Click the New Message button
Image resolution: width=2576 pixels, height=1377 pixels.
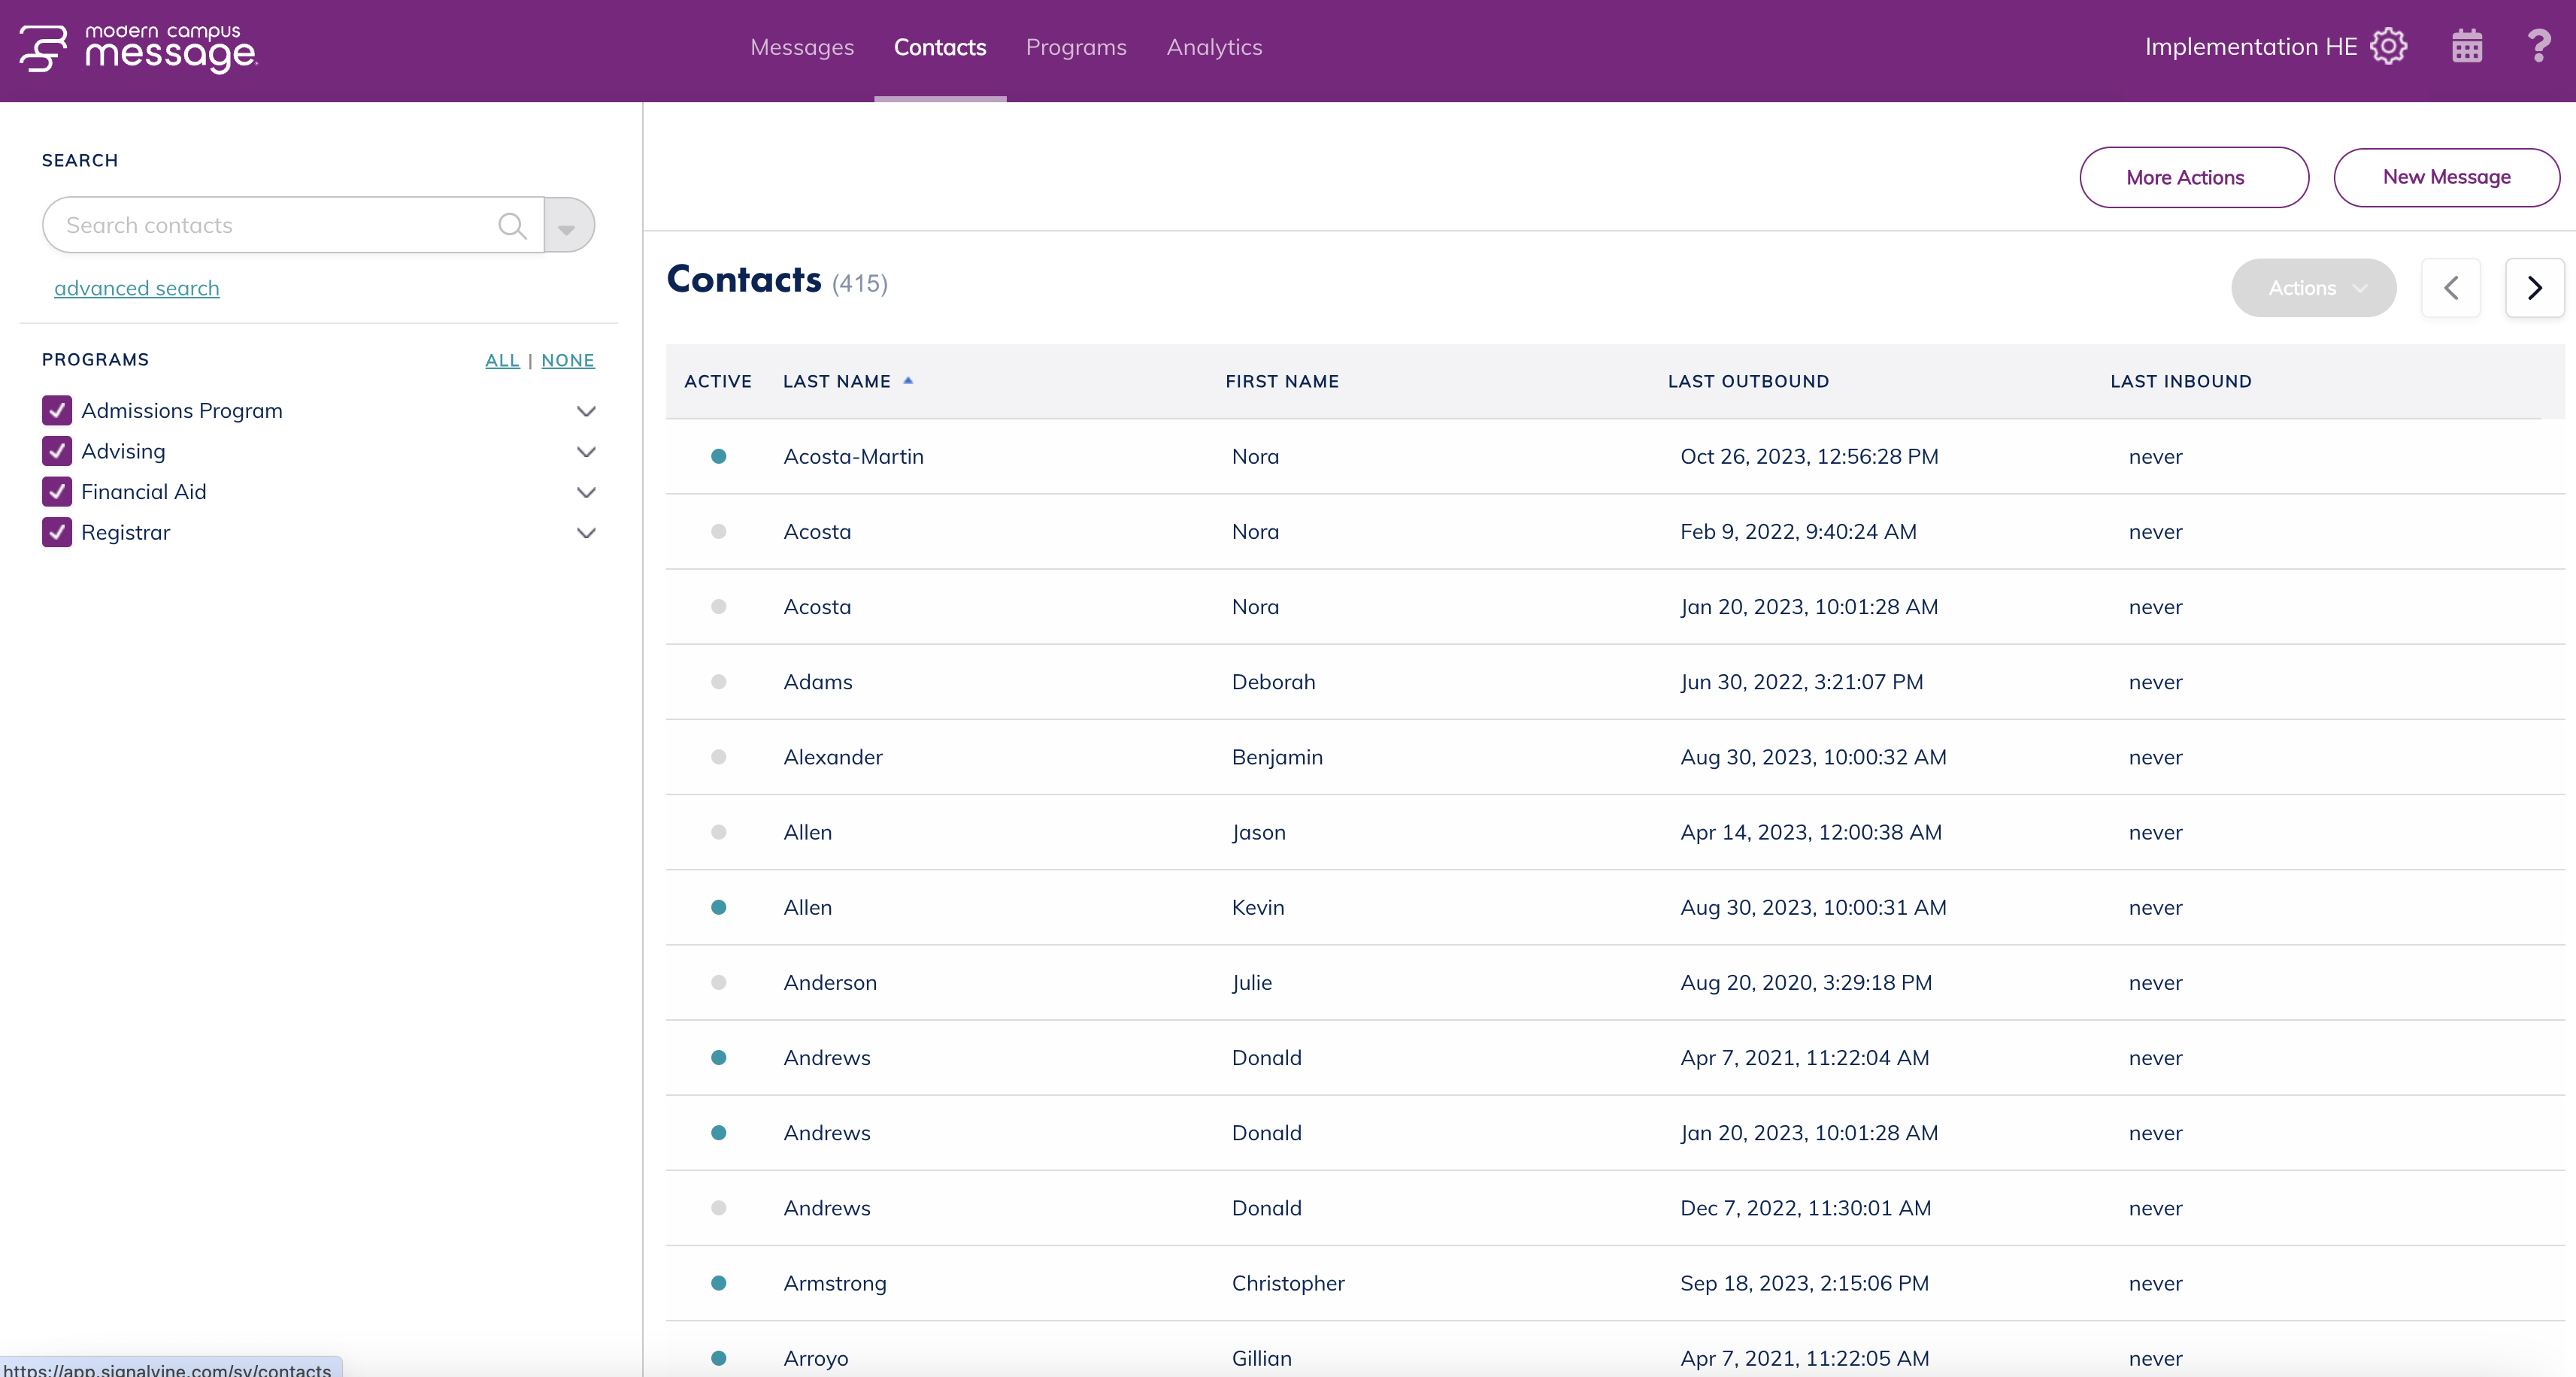[x=2447, y=177]
